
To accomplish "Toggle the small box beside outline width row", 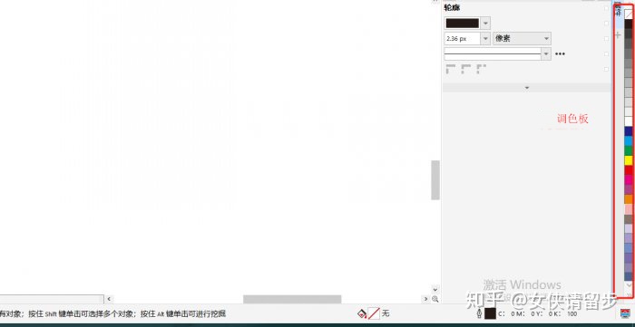I will [x=606, y=39].
